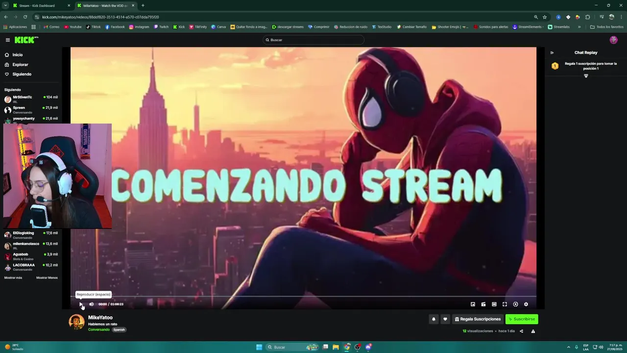Screen dimensions: 627x353
Task: Open LACOBRAAA channel in sidebar
Action: [31, 267]
